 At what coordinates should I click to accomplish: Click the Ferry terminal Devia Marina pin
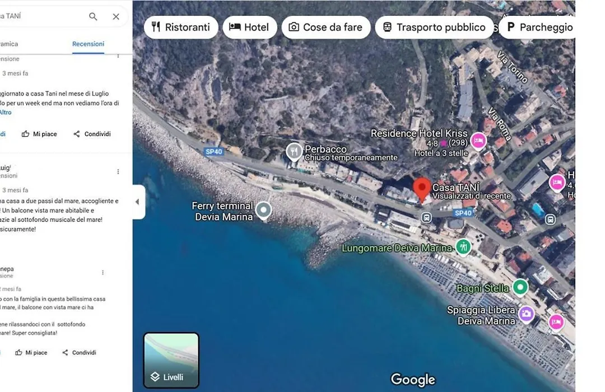pos(263,211)
